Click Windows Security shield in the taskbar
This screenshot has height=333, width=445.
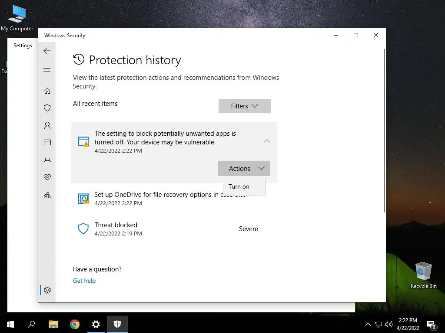pyautogui.click(x=117, y=324)
